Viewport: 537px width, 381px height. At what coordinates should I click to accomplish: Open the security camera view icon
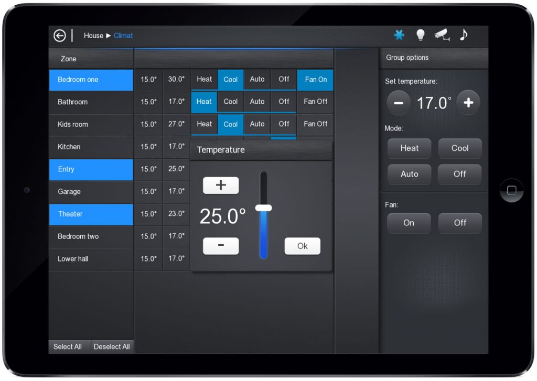[441, 35]
